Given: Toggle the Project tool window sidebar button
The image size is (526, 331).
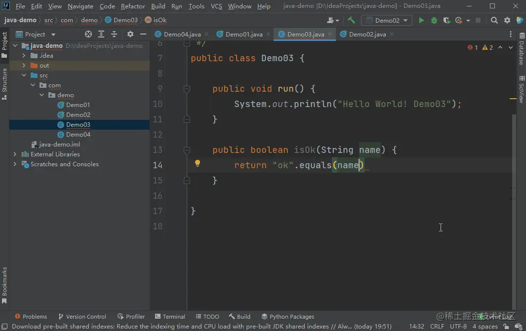Looking at the screenshot, I should [4, 45].
